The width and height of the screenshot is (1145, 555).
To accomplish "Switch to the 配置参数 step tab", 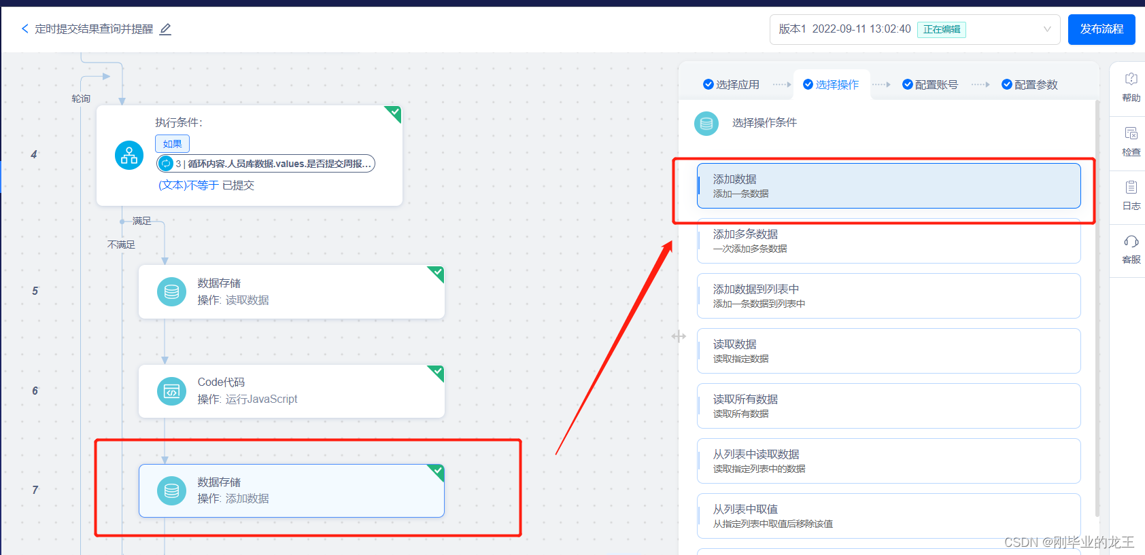I will tap(1029, 84).
